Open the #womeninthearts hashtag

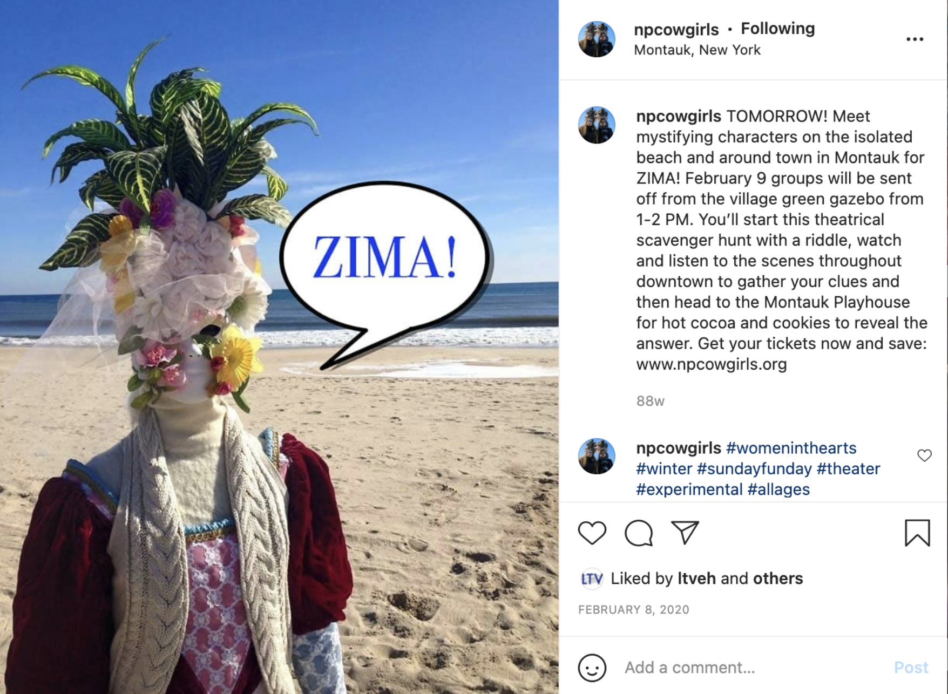pos(791,448)
